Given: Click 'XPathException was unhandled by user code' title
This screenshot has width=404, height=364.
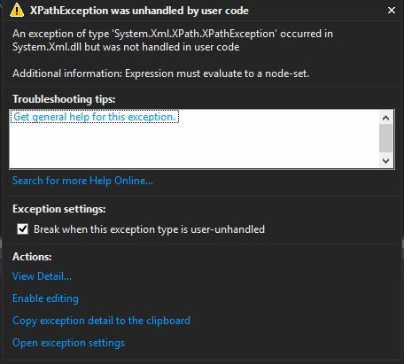Looking at the screenshot, I should [139, 11].
